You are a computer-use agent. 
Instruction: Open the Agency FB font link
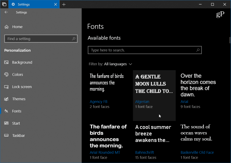pyautogui.click(x=98, y=102)
